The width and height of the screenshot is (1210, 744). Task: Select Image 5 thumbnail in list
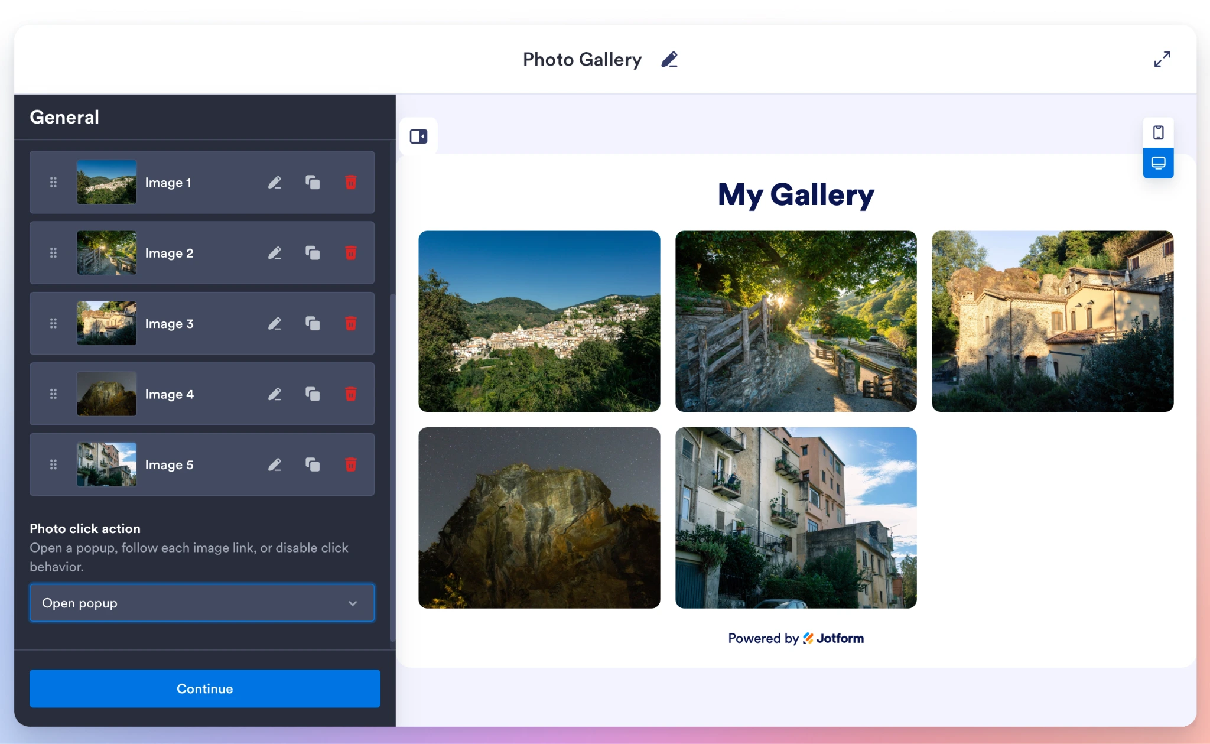(107, 464)
